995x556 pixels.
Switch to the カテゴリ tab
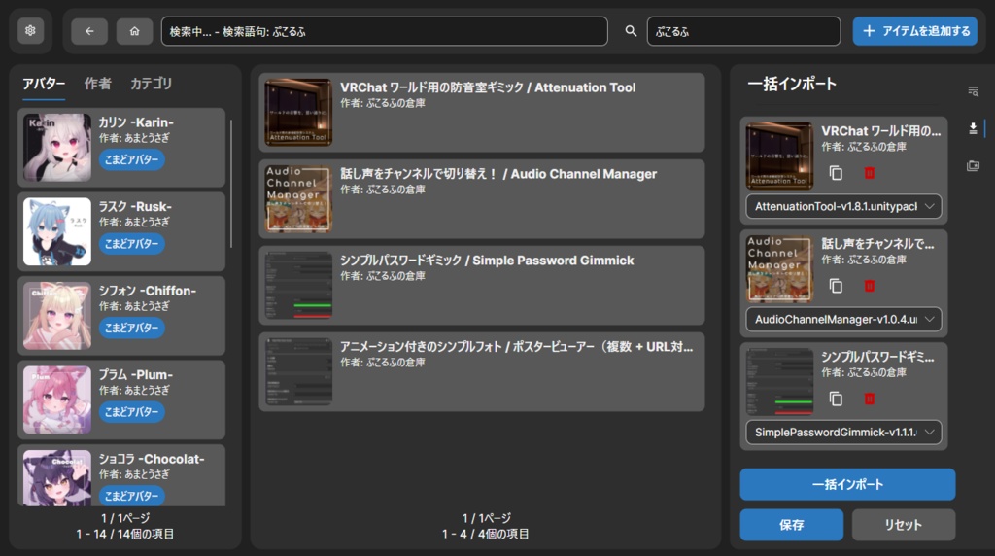[151, 84]
